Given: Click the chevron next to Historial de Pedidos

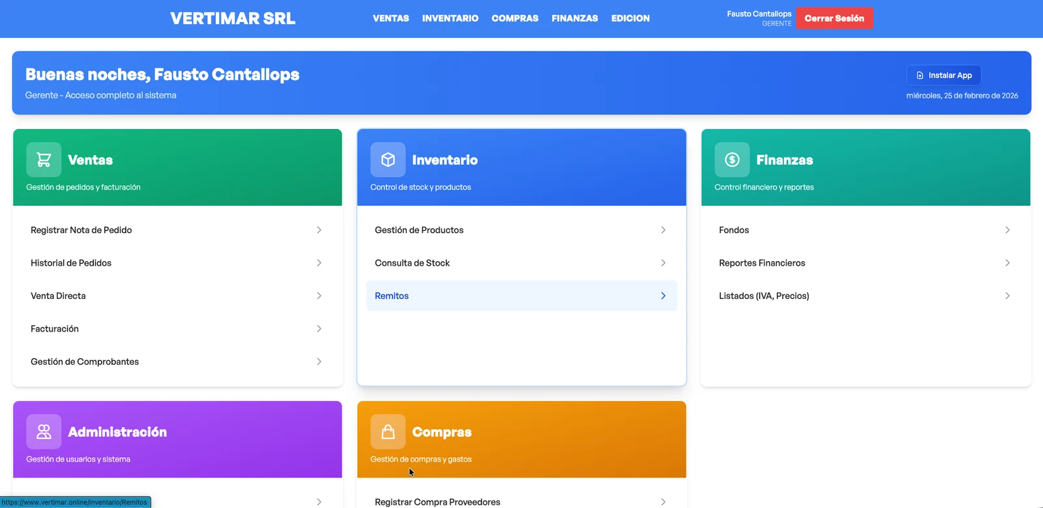Looking at the screenshot, I should point(319,263).
